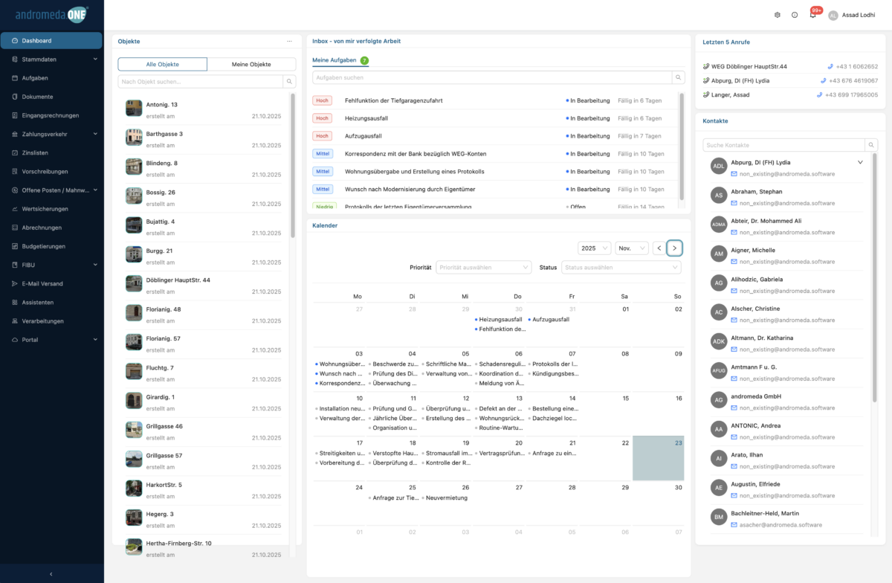Open the 2025 year dropdown
Viewport: 892px width, 583px height.
594,248
